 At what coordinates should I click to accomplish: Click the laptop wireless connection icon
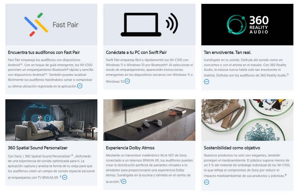pyautogui.click(x=149, y=25)
